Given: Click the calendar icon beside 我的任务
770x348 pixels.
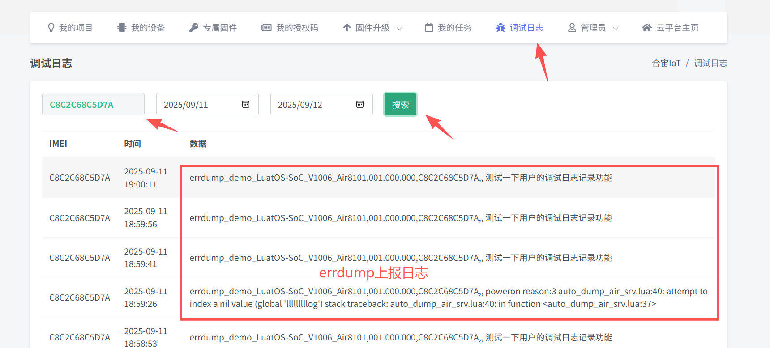Looking at the screenshot, I should 429,28.
